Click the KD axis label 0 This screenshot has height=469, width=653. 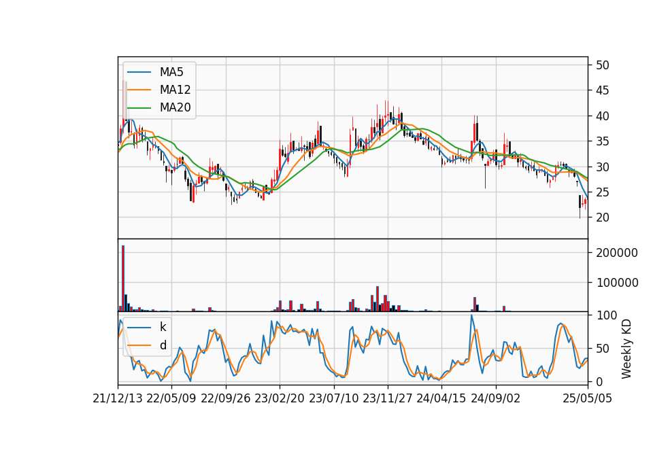click(599, 381)
